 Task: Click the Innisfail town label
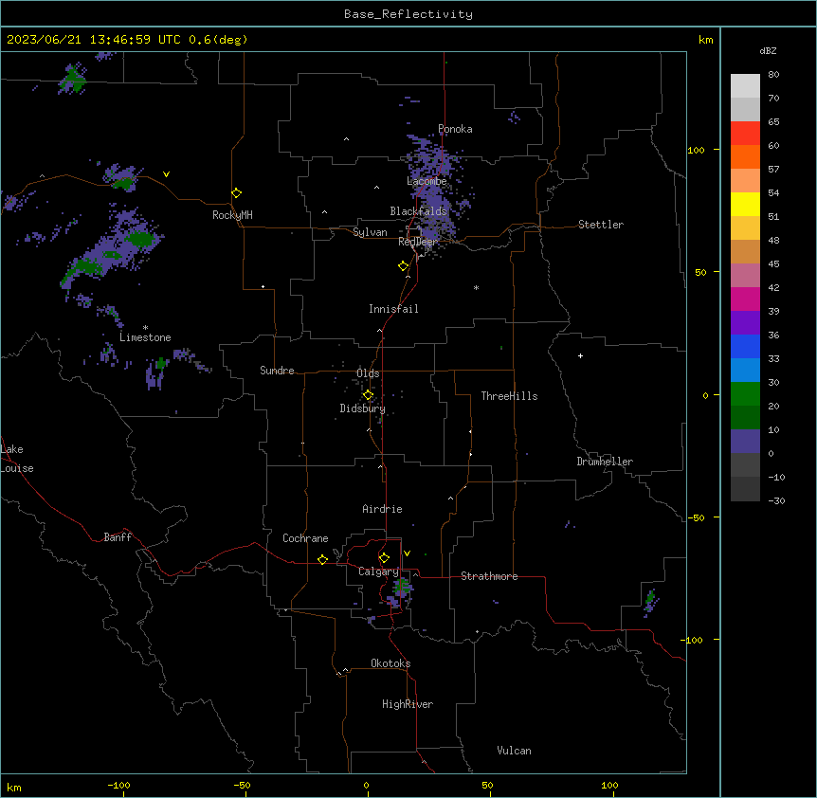[393, 309]
